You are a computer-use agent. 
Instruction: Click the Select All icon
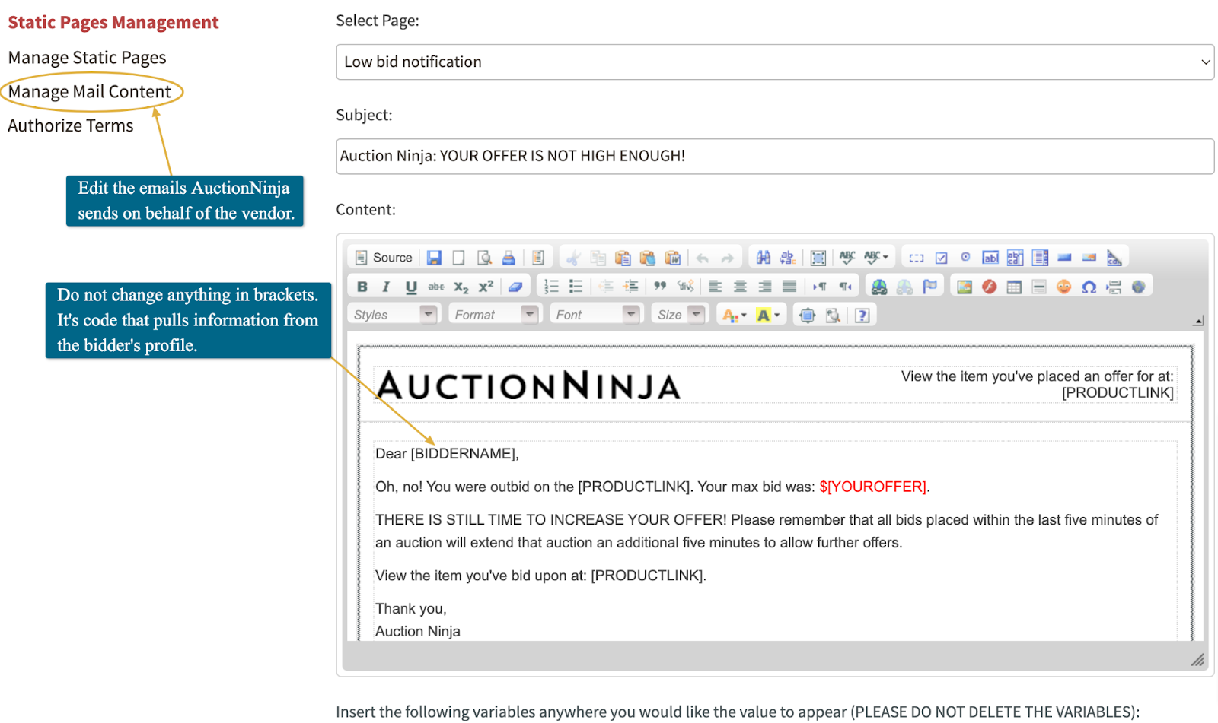pos(818,258)
